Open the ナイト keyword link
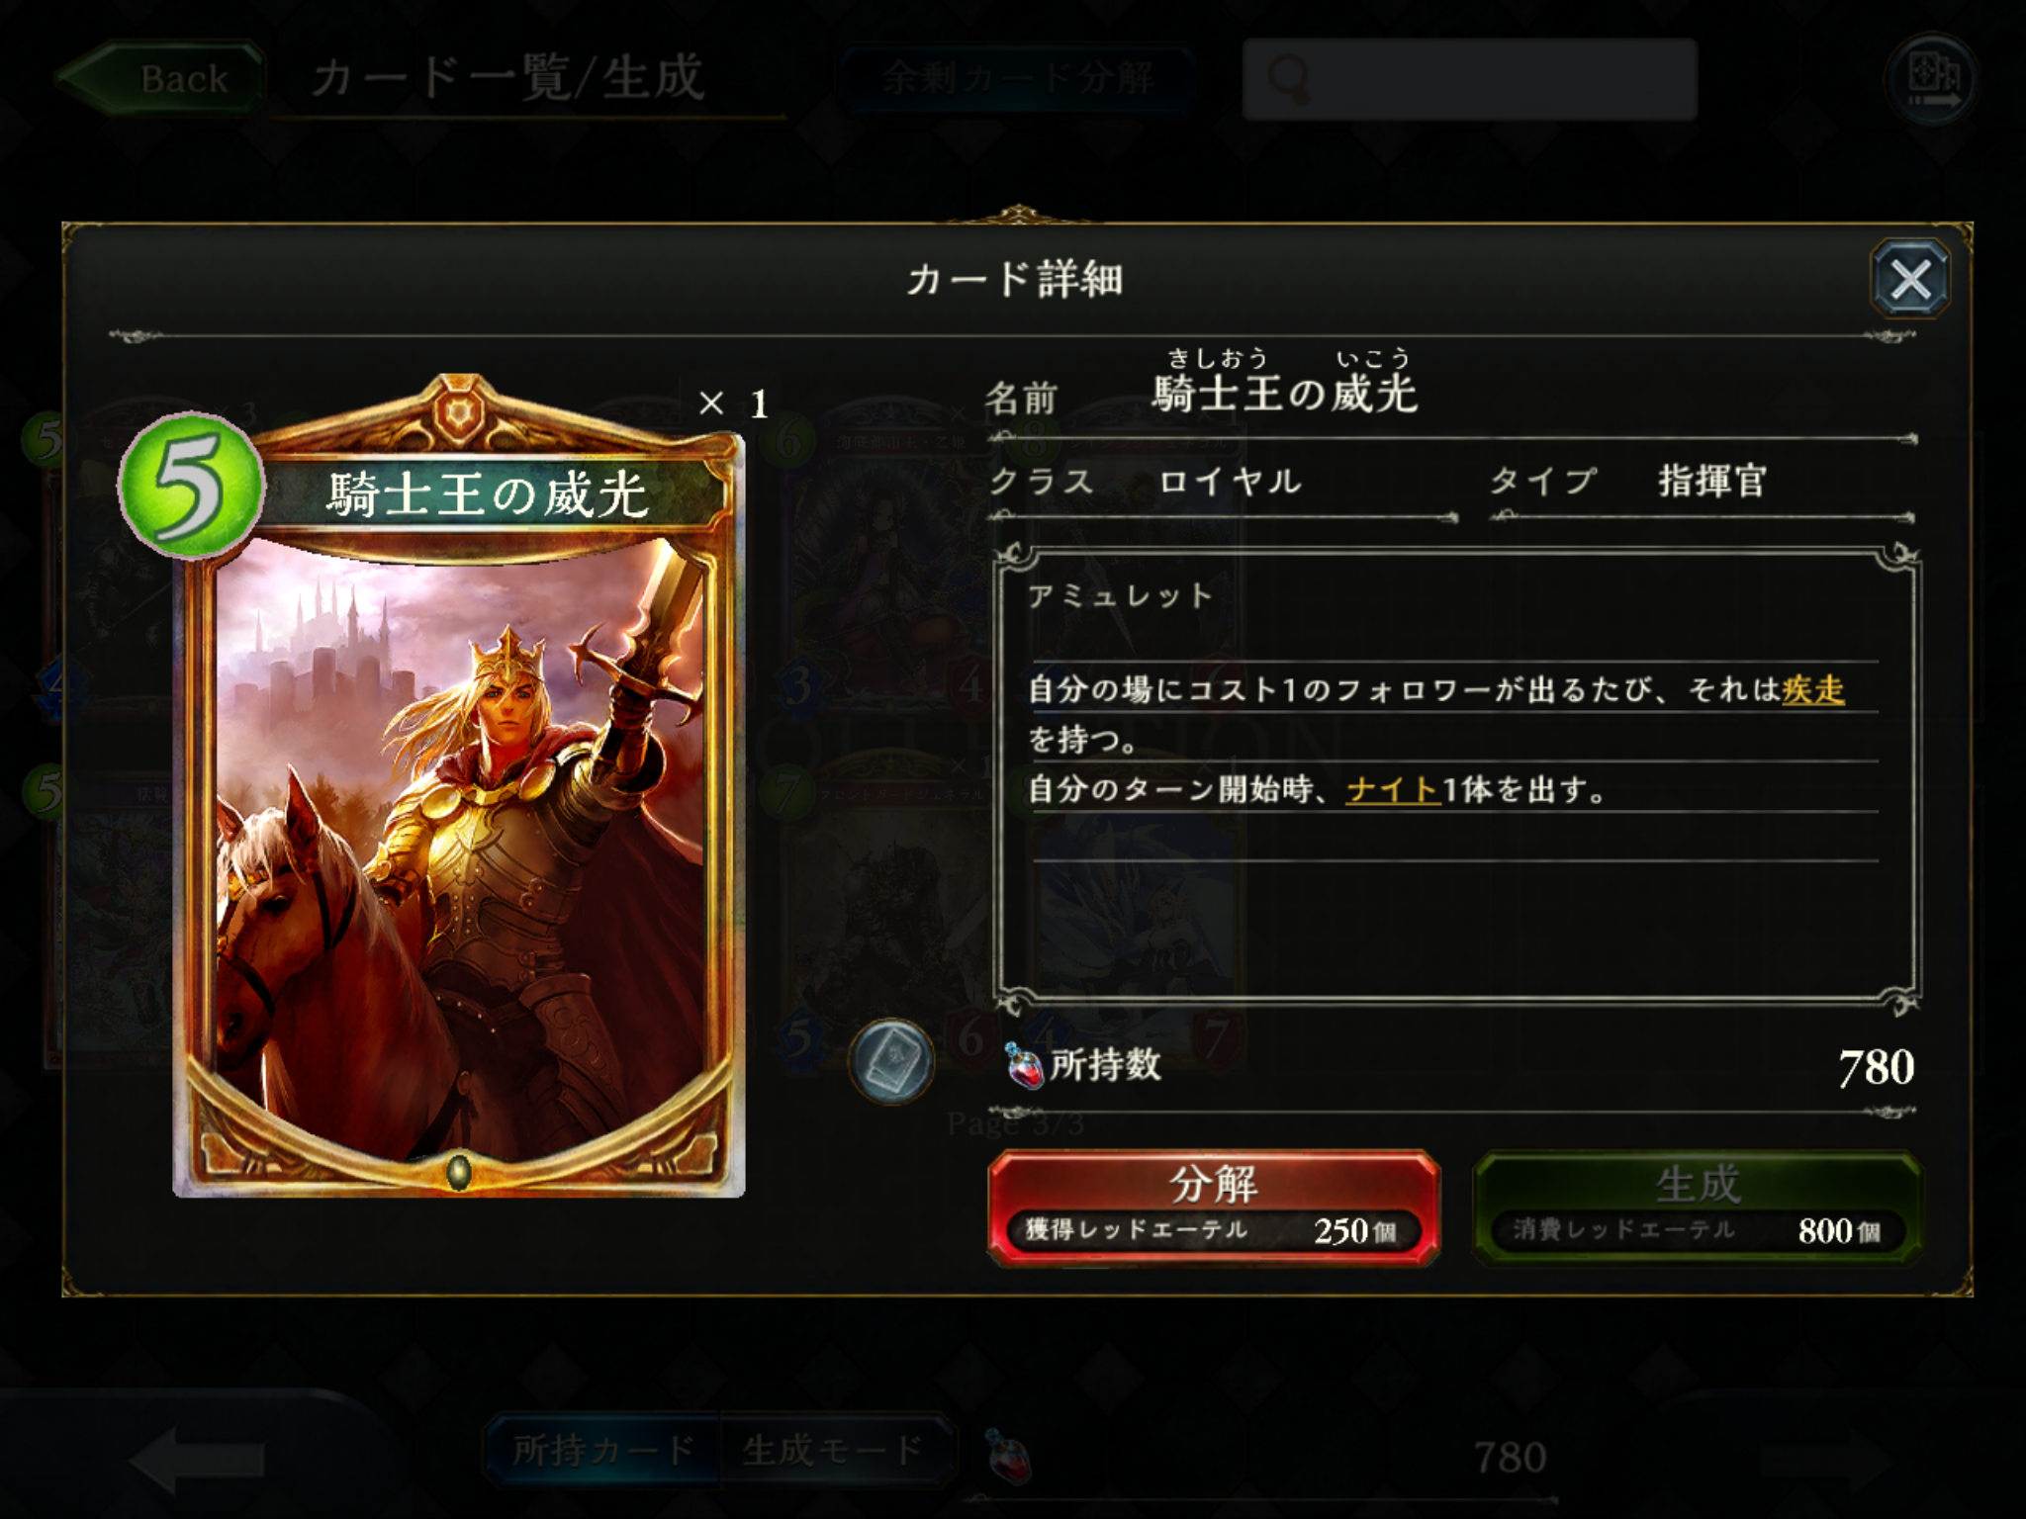This screenshot has height=1519, width=2026. click(x=1393, y=790)
